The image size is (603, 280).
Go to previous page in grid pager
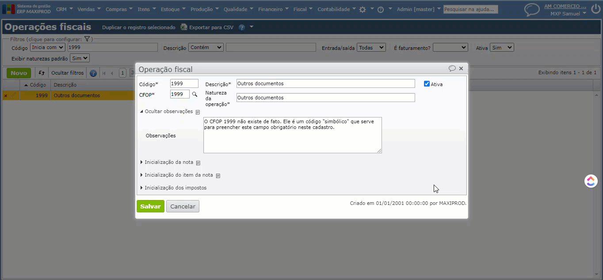(112, 73)
